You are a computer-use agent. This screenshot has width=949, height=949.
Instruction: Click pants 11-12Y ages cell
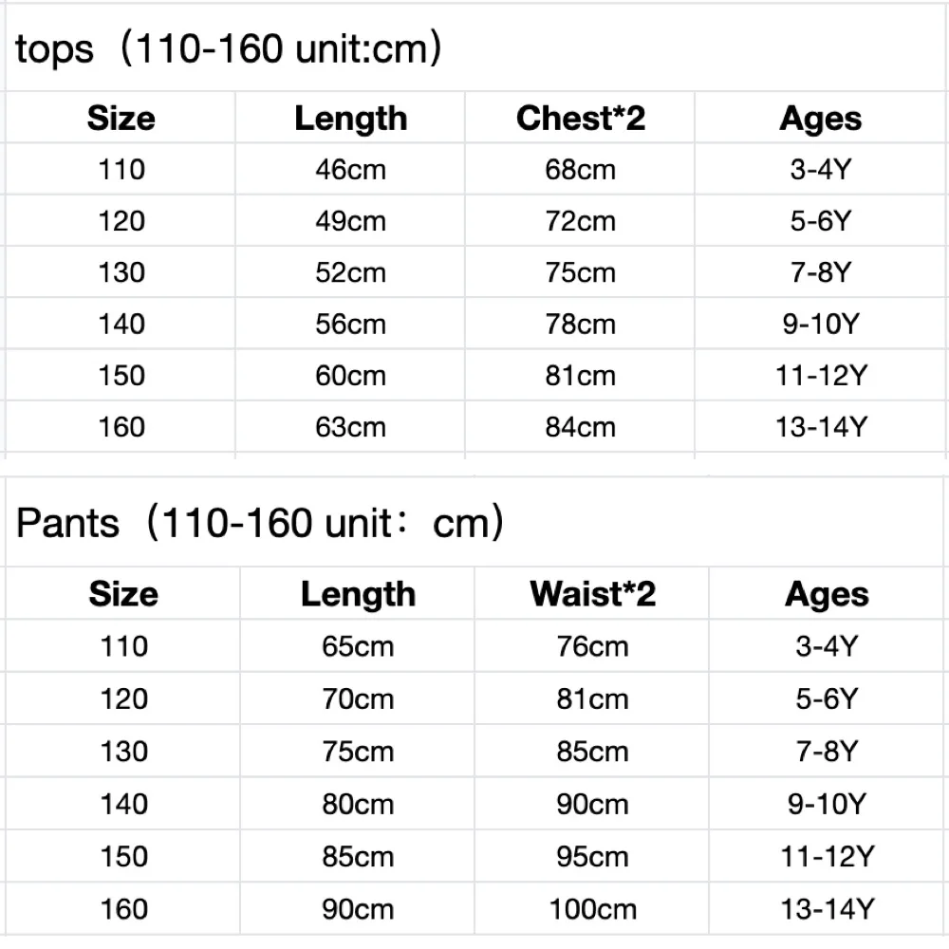(x=827, y=856)
